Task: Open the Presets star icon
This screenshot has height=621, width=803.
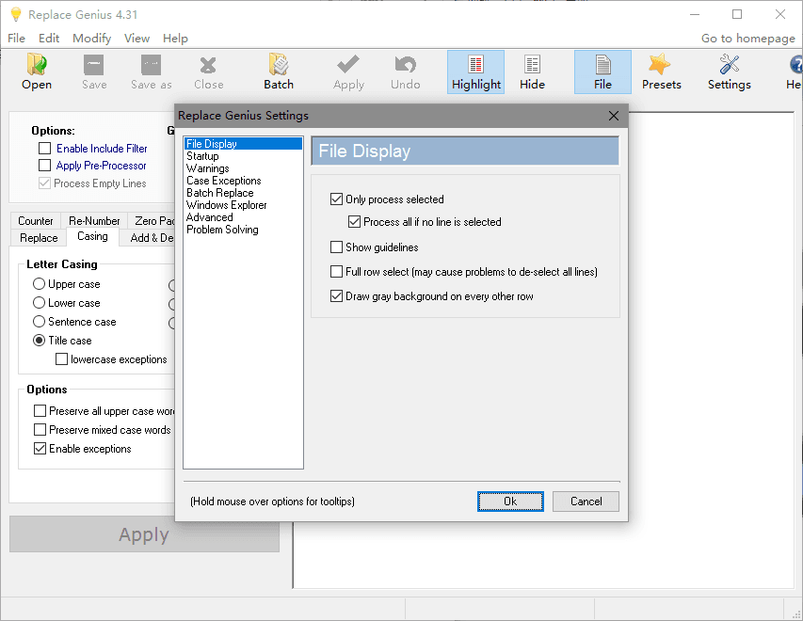Action: [661, 72]
